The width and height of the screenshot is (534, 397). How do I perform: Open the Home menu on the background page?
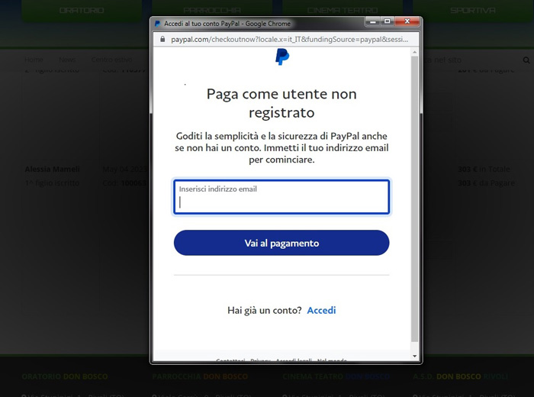pos(34,60)
